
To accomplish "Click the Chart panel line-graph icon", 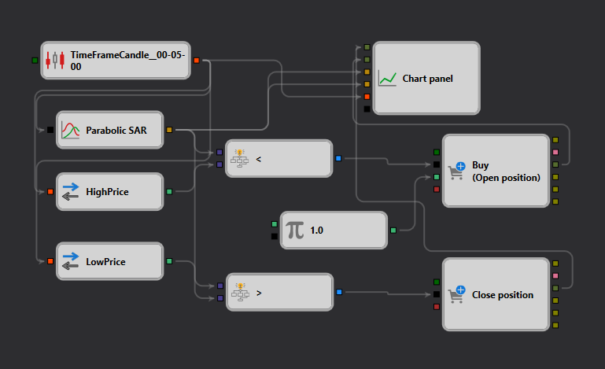I will (x=386, y=79).
